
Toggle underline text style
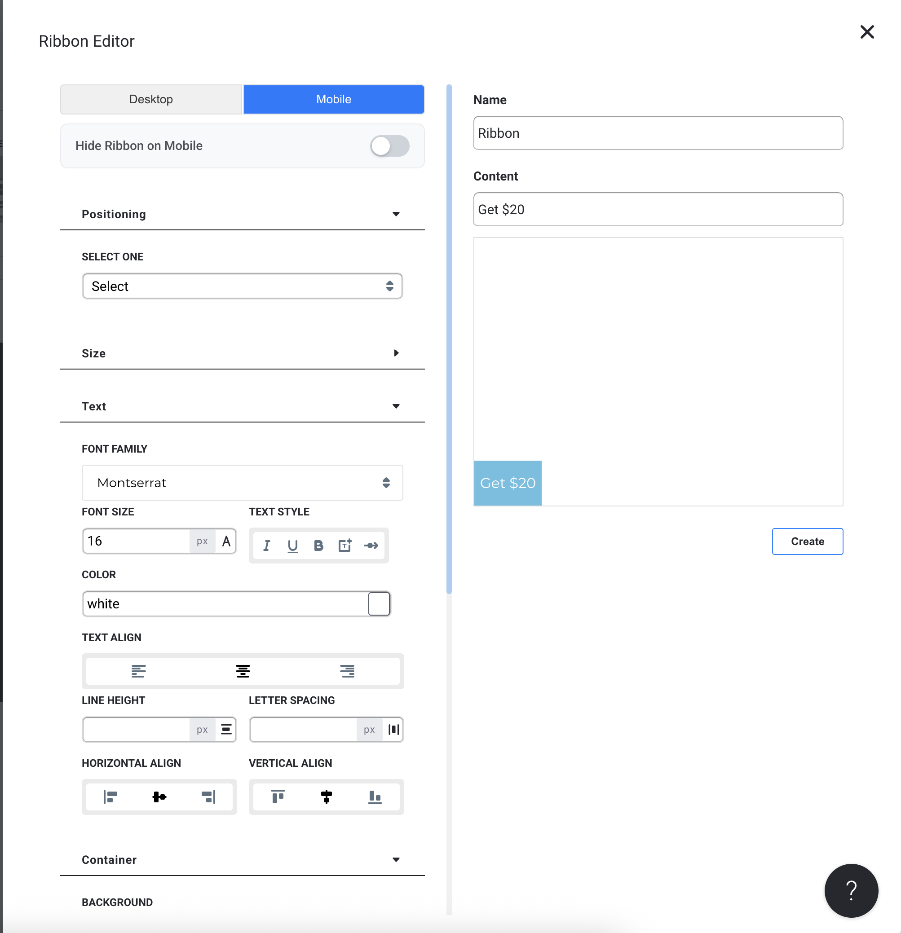tap(292, 546)
